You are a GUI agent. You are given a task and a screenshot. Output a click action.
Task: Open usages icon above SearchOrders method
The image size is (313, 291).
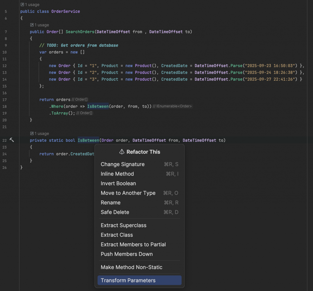[x=32, y=25]
